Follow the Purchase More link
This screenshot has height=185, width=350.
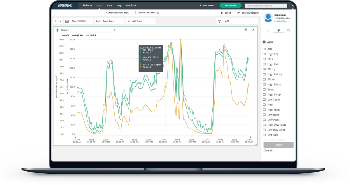280,21
